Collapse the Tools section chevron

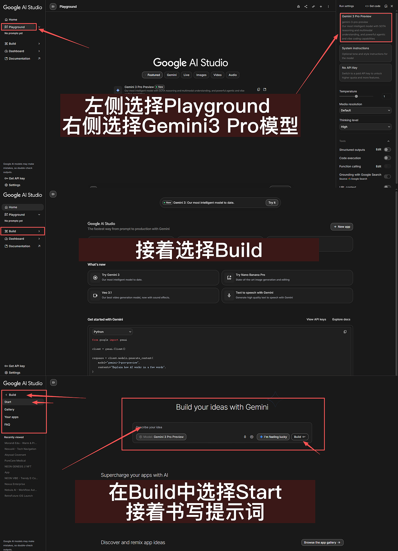(x=388, y=141)
